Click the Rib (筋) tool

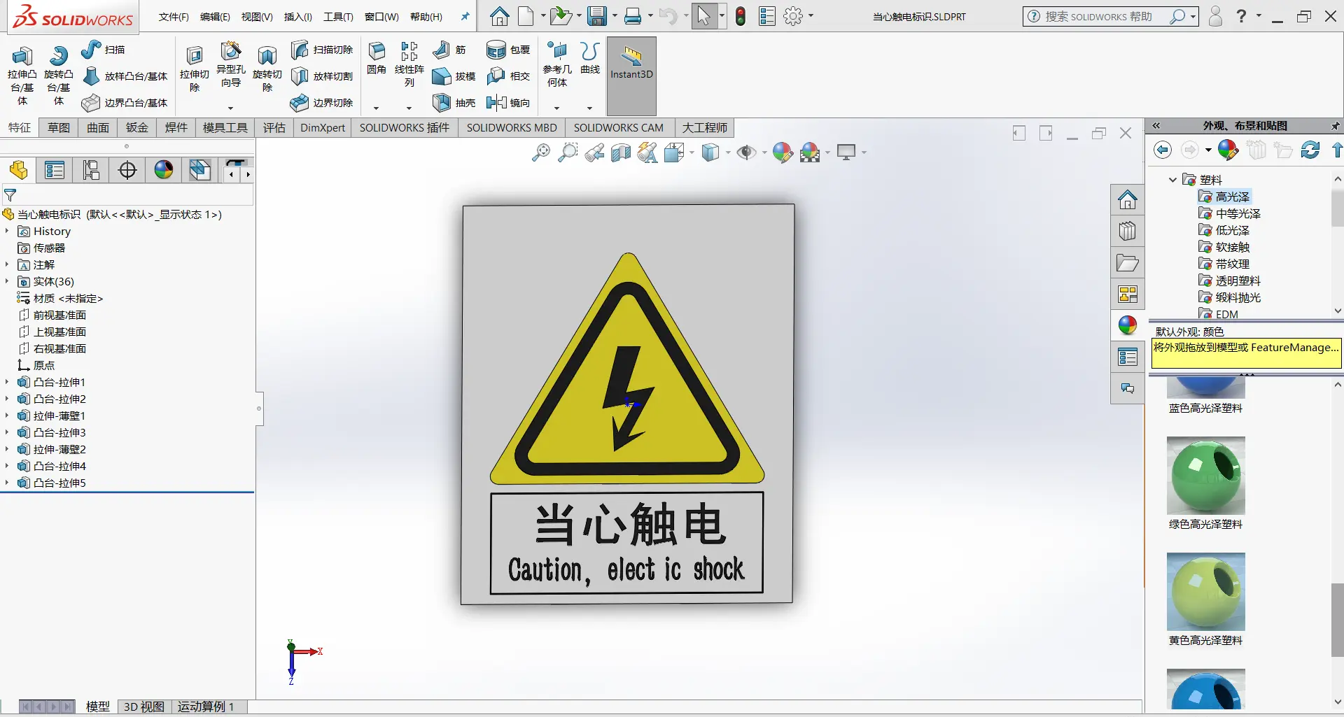point(449,50)
